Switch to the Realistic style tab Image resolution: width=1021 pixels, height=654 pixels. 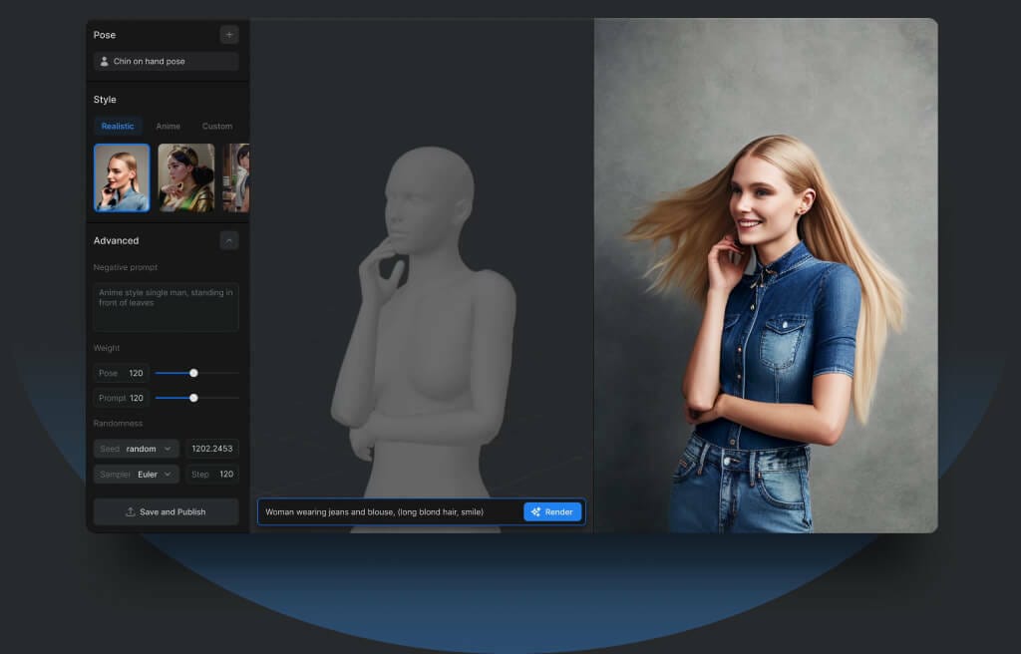pos(118,126)
